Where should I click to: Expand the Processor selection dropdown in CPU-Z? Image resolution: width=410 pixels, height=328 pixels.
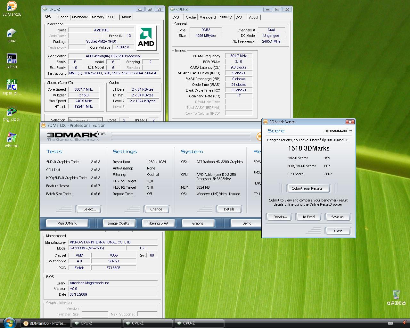(100, 120)
